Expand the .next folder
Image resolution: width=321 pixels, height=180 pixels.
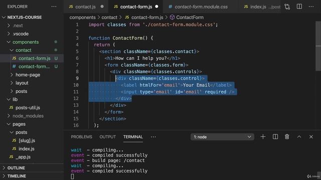(x=9, y=25)
